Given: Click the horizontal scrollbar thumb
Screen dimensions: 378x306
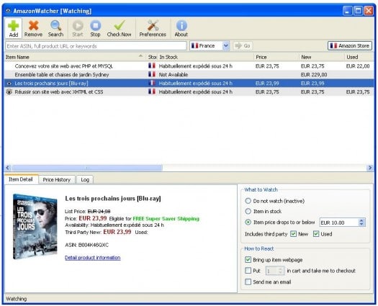Looking at the screenshot, I should tap(87, 168).
